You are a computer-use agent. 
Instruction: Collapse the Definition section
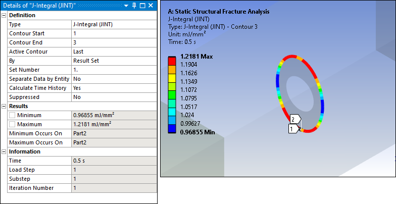click(x=4, y=15)
